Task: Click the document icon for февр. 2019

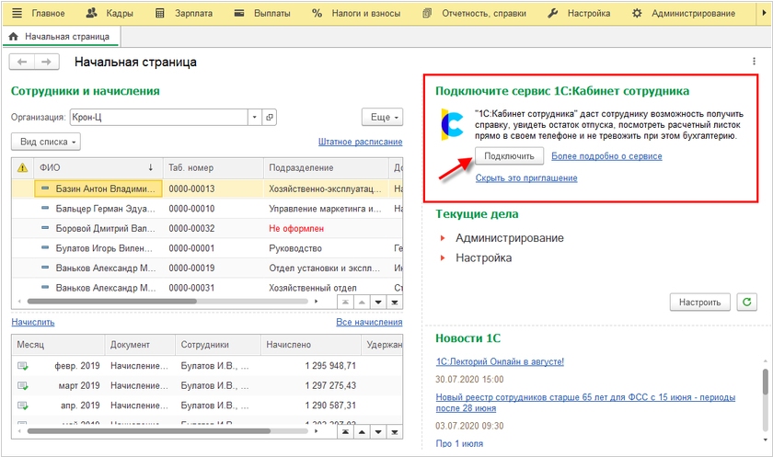Action: click(23, 366)
